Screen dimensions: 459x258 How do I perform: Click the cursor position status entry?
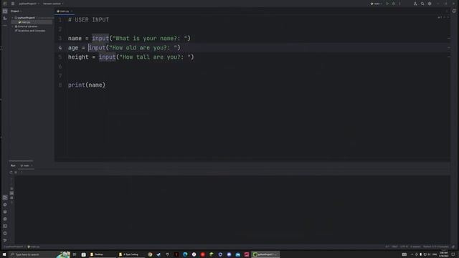tap(387, 247)
